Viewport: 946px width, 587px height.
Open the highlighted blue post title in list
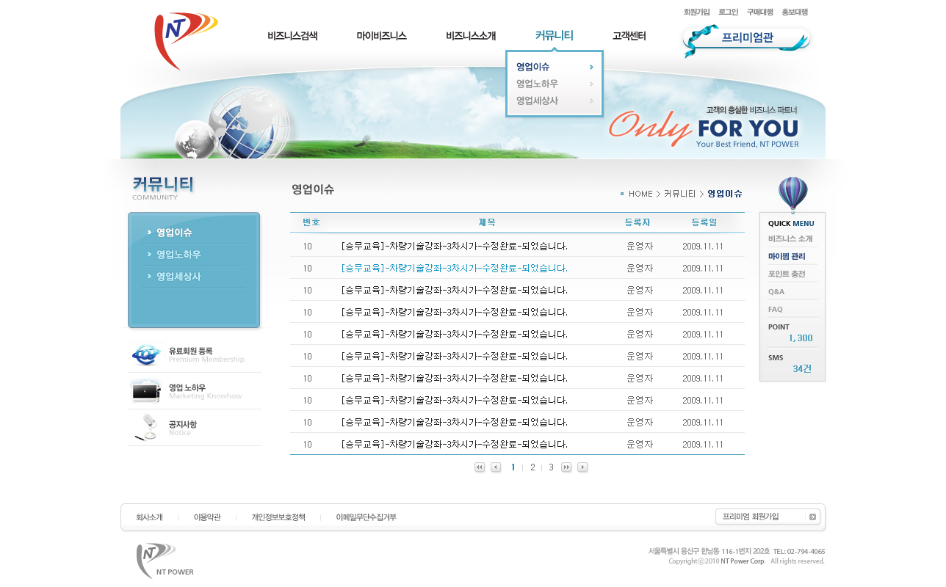pos(454,269)
